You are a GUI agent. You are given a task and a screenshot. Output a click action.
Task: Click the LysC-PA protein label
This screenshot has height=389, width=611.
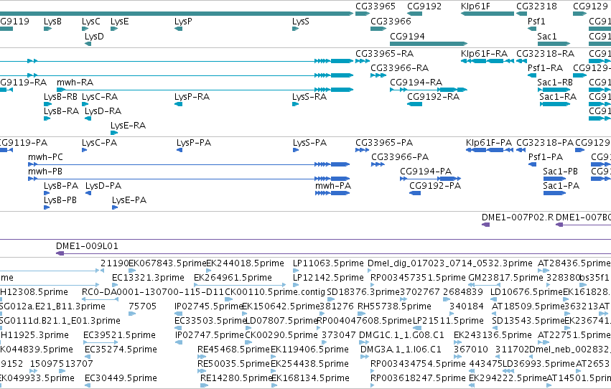click(99, 143)
